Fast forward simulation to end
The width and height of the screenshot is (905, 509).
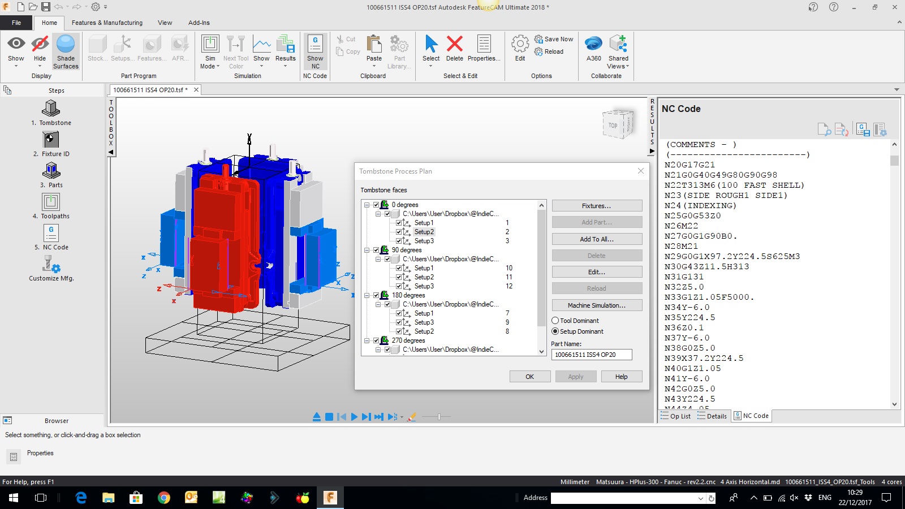click(379, 417)
